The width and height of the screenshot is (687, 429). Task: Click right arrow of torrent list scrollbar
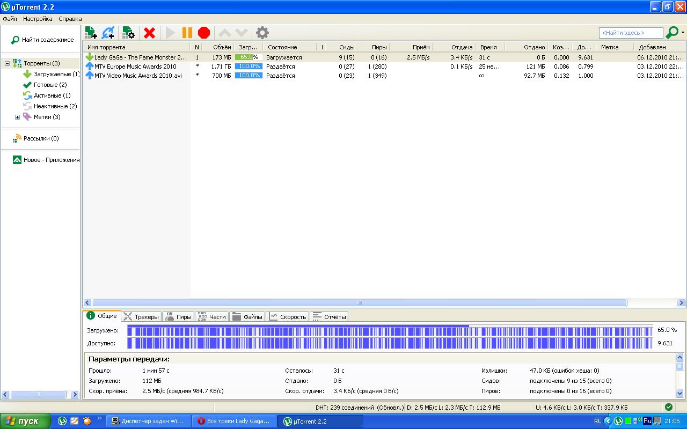[682, 303]
